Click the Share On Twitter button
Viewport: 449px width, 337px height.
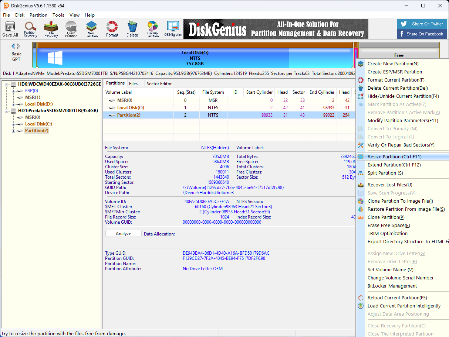(x=422, y=24)
